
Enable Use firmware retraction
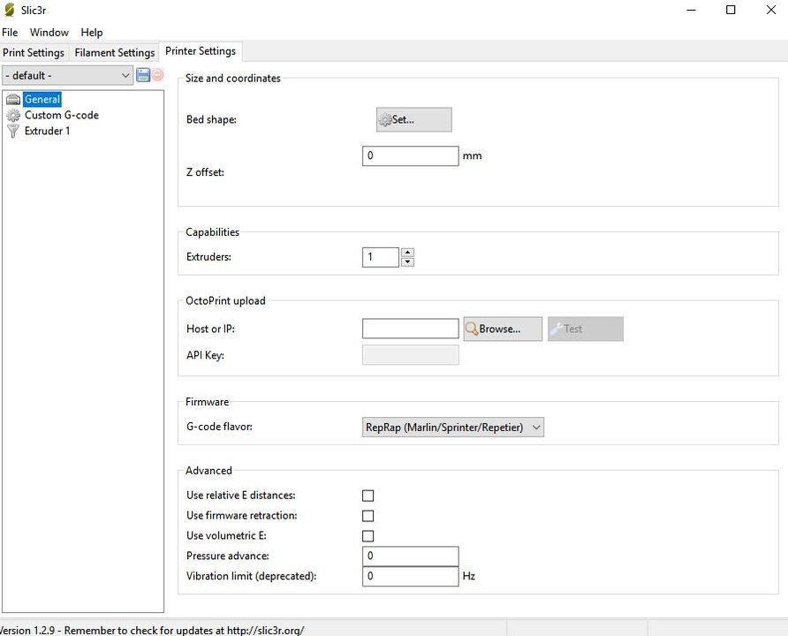367,516
